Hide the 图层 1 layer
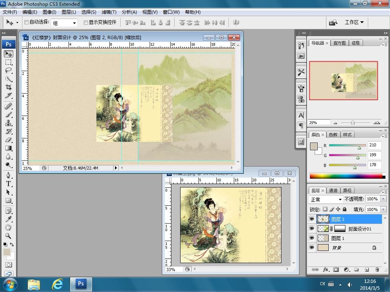The image size is (390, 292). click(x=312, y=238)
